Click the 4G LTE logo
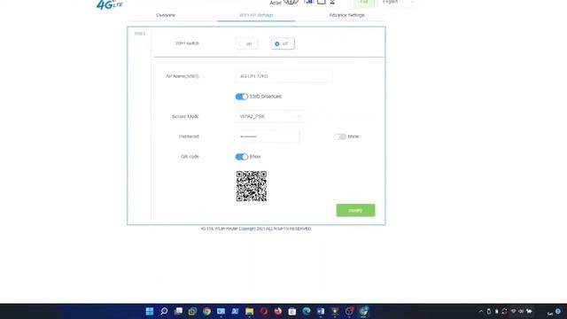 pos(109,4)
